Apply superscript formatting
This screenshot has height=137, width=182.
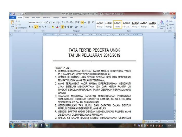tap(45, 27)
